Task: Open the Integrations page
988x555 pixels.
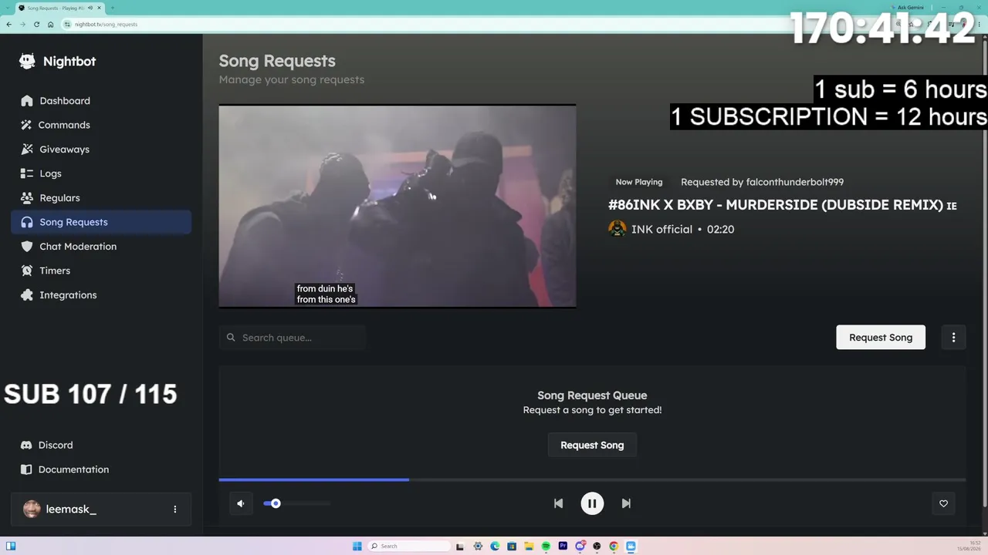Action: (101, 295)
